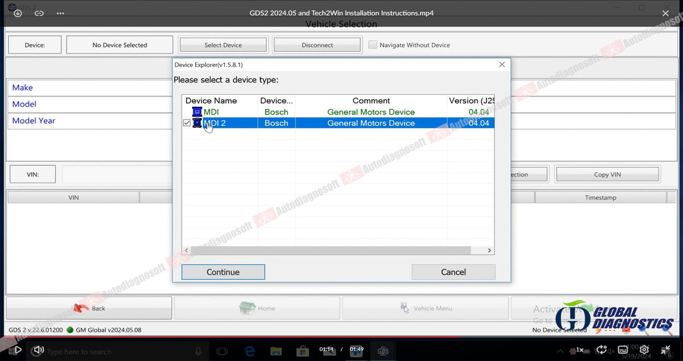
Task: Click the Version (J25 column header
Action: (471, 101)
